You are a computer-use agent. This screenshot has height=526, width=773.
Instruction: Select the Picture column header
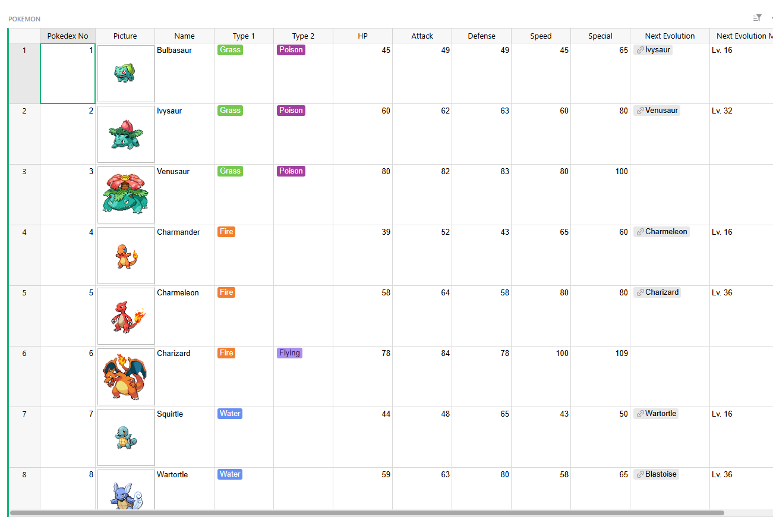click(125, 36)
